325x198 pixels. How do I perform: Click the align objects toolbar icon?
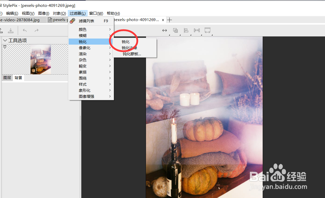click(x=186, y=30)
